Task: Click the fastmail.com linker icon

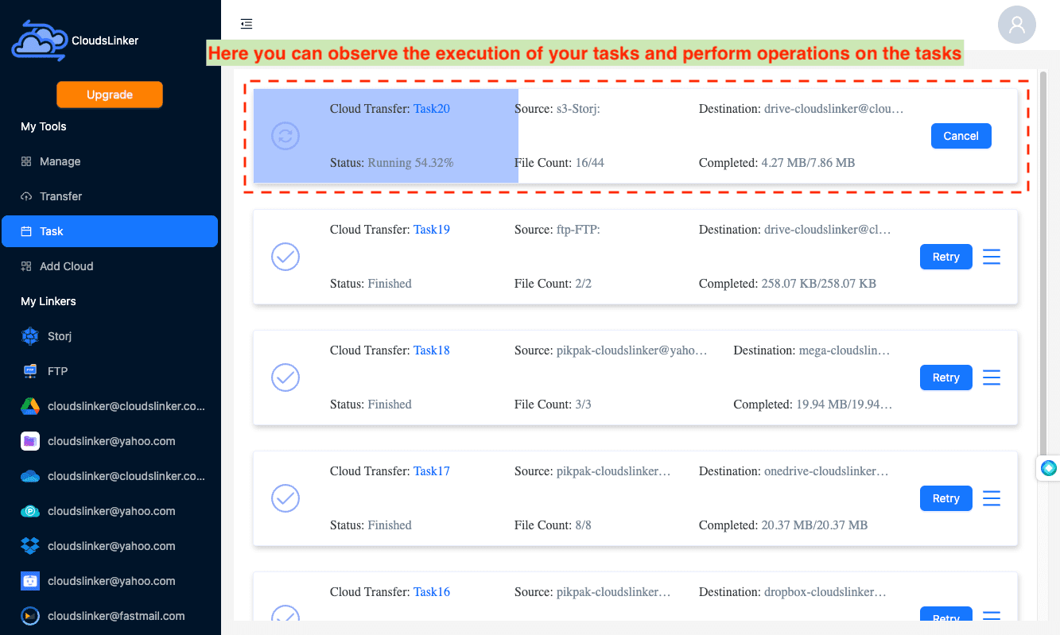Action: click(x=30, y=616)
